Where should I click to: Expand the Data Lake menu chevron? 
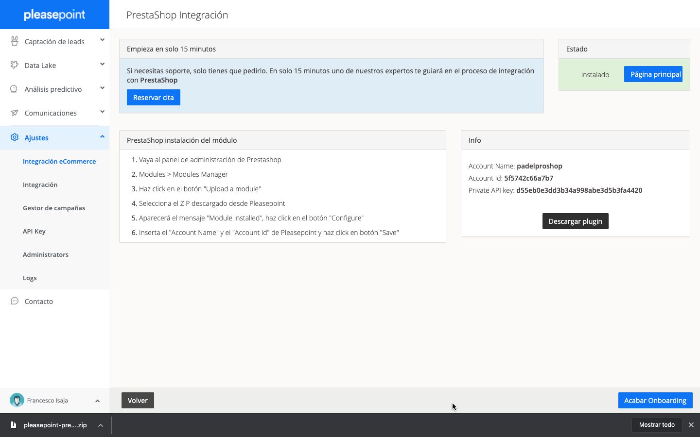tap(102, 64)
